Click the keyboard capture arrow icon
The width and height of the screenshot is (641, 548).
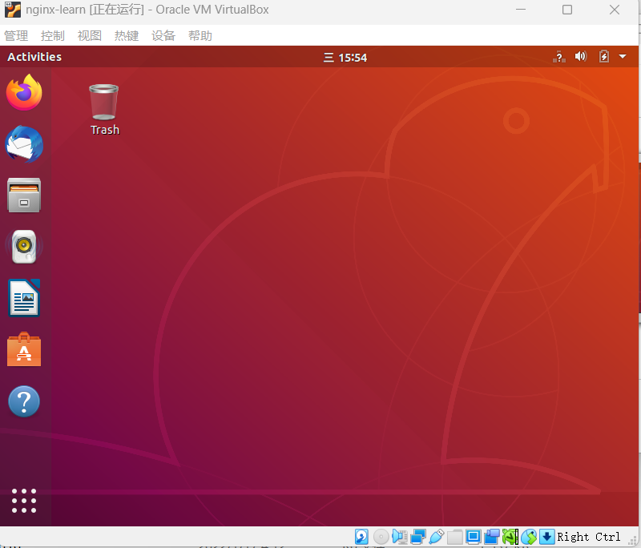pyautogui.click(x=547, y=537)
